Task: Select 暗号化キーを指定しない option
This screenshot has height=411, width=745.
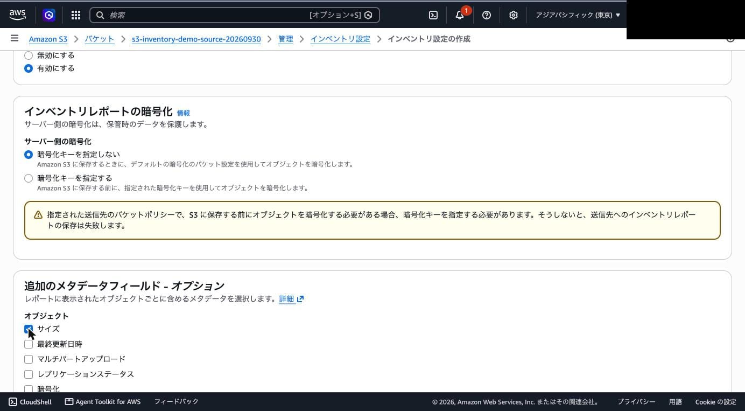Action: point(29,155)
